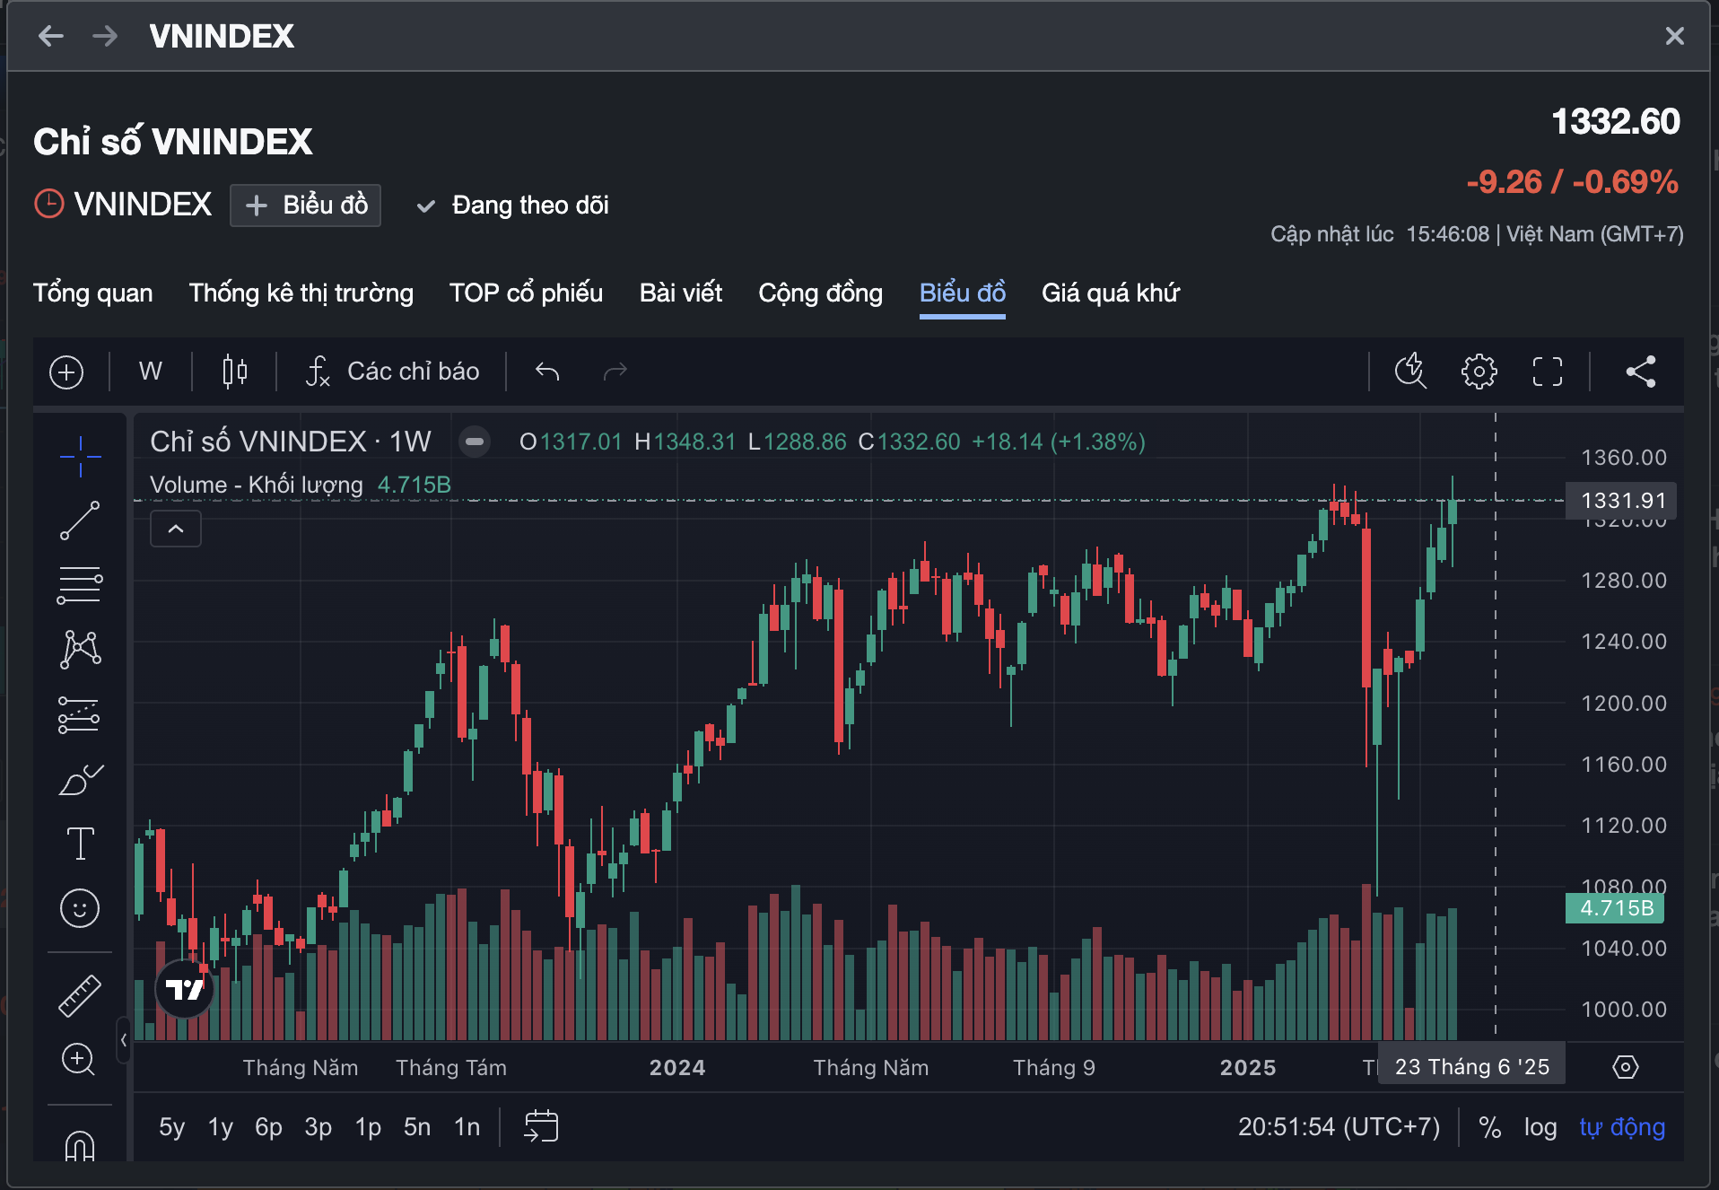Enter fullscreen chart mode
1719x1190 pixels.
[1547, 372]
